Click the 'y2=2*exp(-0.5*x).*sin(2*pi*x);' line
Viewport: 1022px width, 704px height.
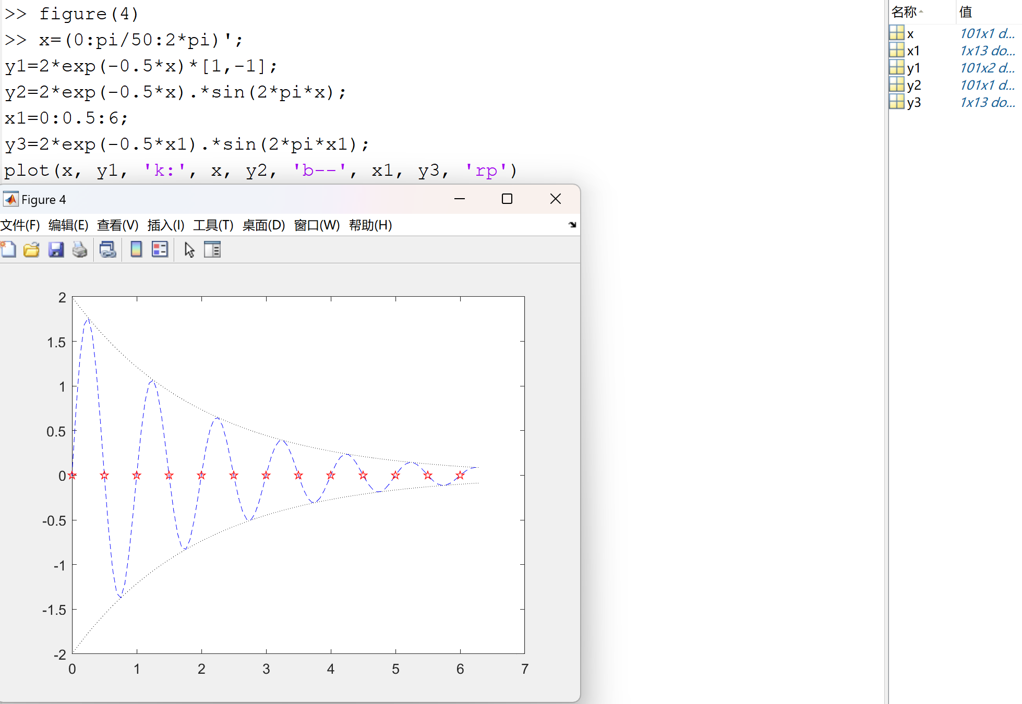(175, 92)
